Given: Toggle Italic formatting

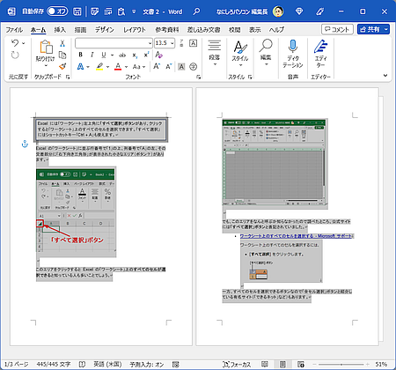Looking at the screenshot, I should pos(92,55).
